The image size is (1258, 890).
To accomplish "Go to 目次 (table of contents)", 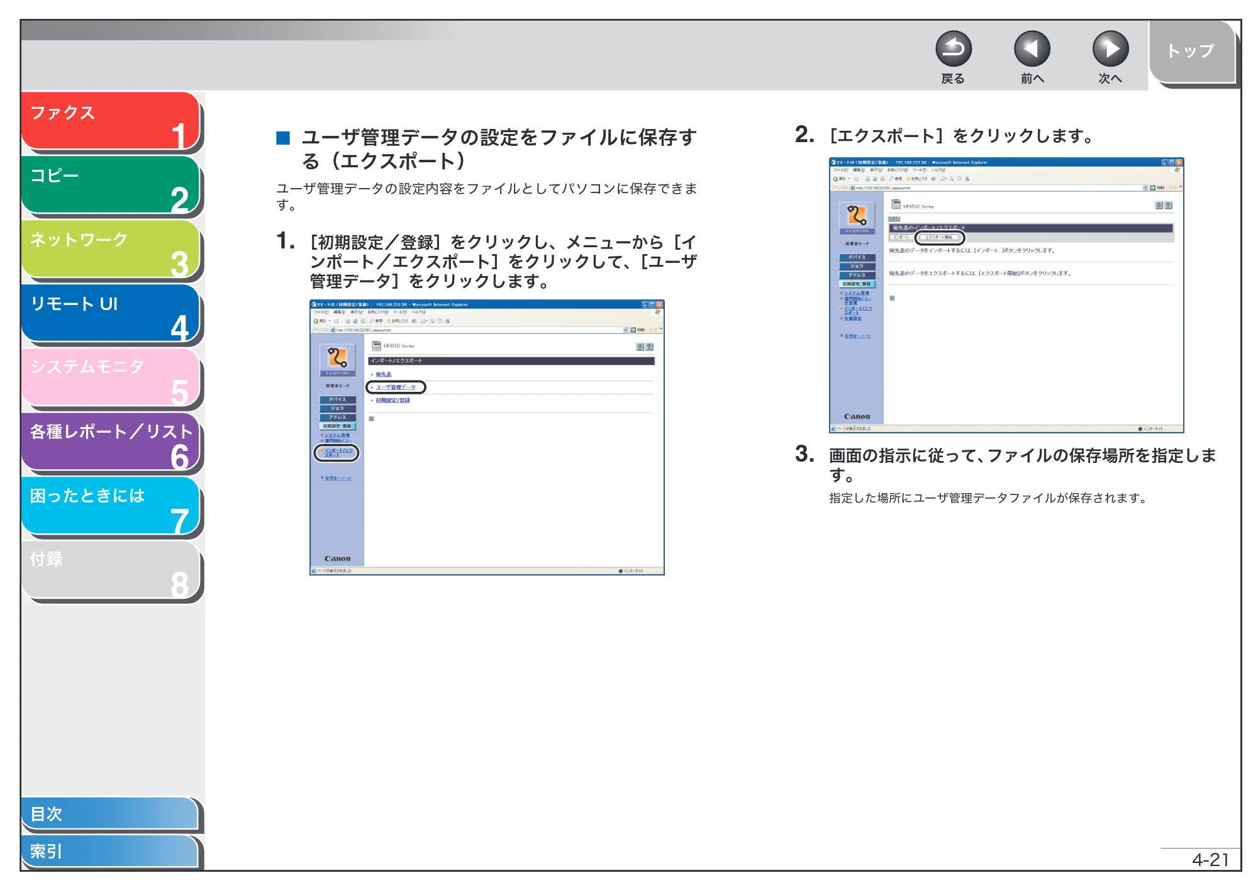I will pyautogui.click(x=110, y=813).
